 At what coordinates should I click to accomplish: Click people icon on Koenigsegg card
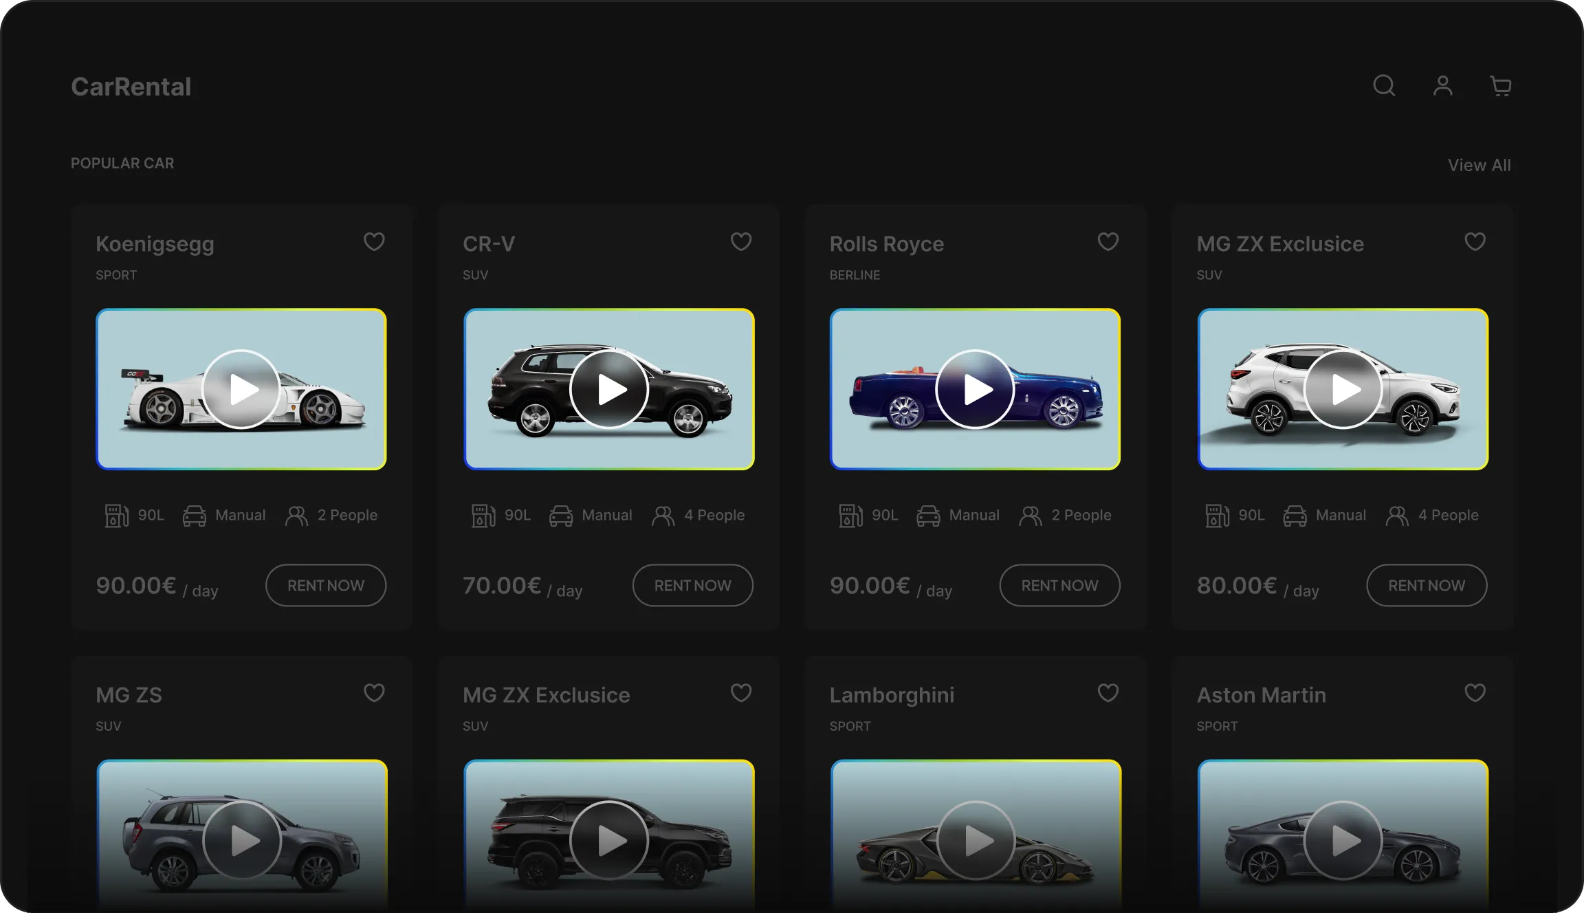[x=296, y=516]
